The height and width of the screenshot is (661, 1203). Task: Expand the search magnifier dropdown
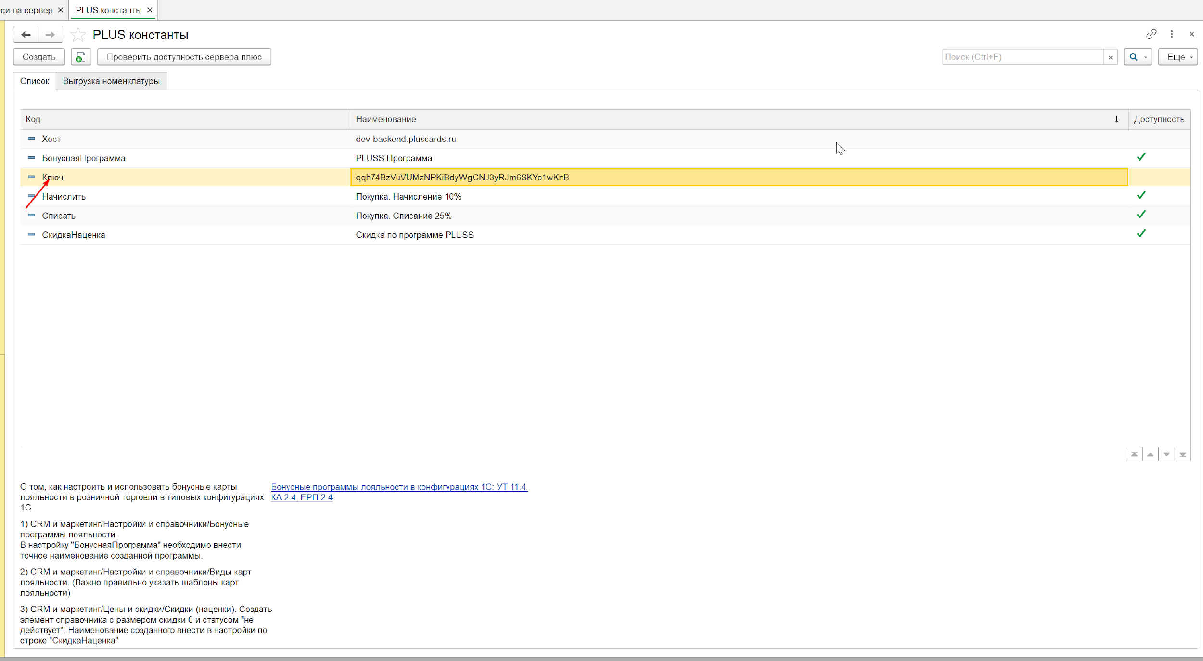point(1146,57)
